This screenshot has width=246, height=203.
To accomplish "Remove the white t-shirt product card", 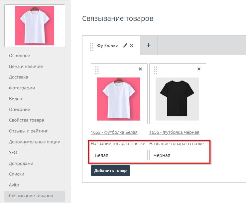I will (x=140, y=69).
